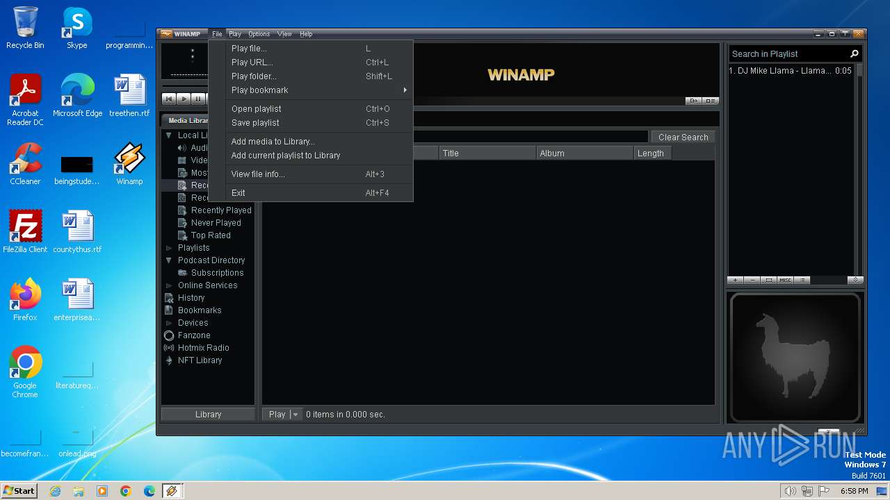
Task: Sort by the Length column header
Action: [652, 153]
